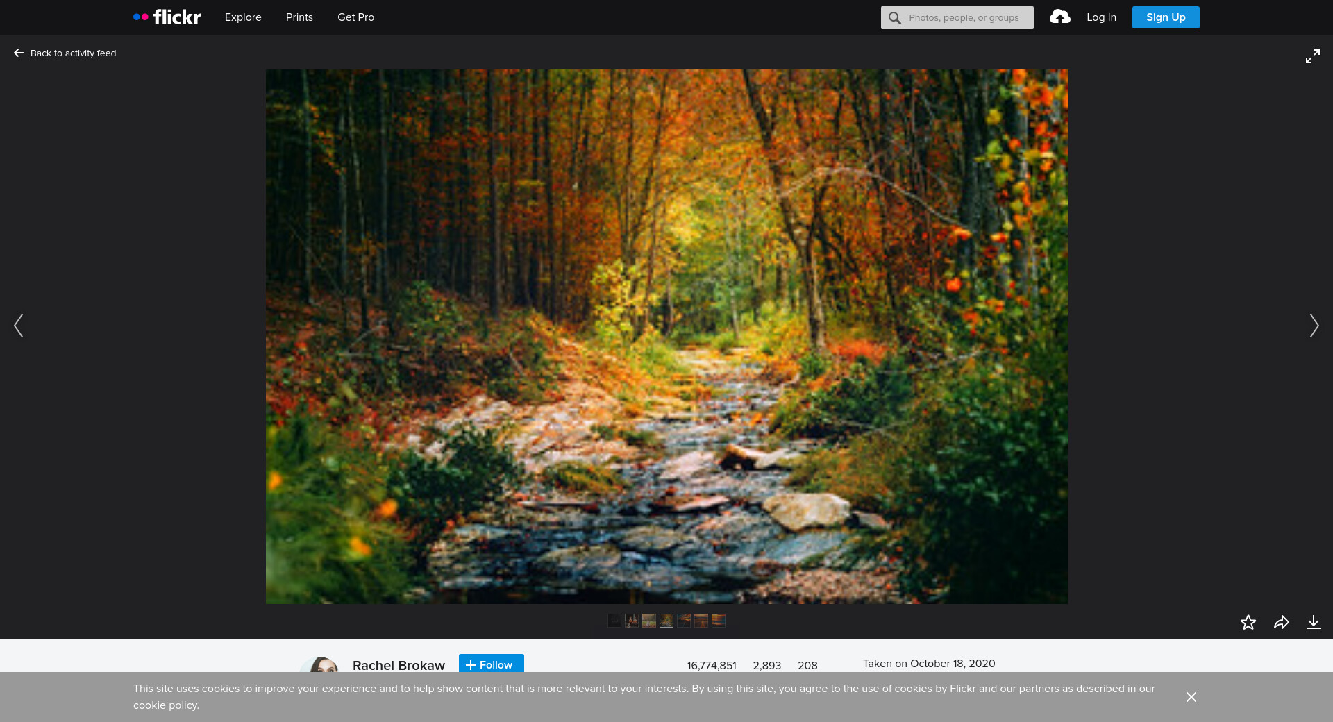This screenshot has width=1333, height=722.
Task: Follow Rachel Brokaw
Action: [x=491, y=664]
